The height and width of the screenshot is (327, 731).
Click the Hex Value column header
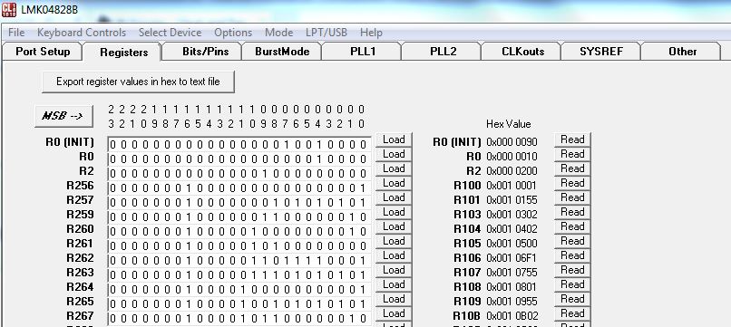[x=508, y=124]
